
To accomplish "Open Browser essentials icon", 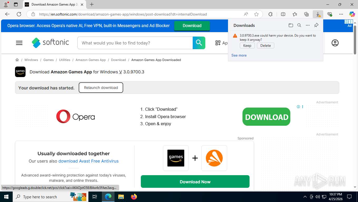I will pyautogui.click(x=330, y=14).
